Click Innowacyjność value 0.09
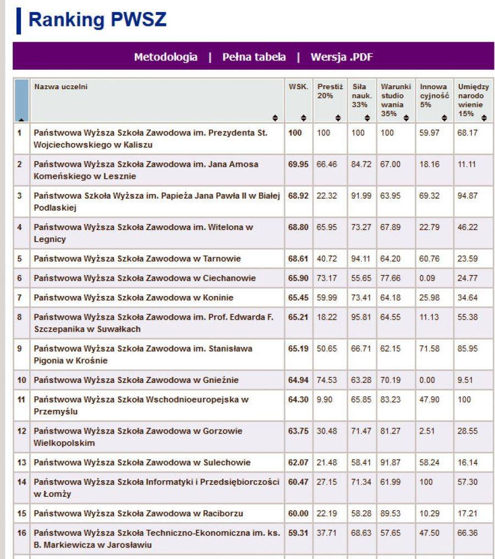The image size is (495, 559). coord(427,278)
